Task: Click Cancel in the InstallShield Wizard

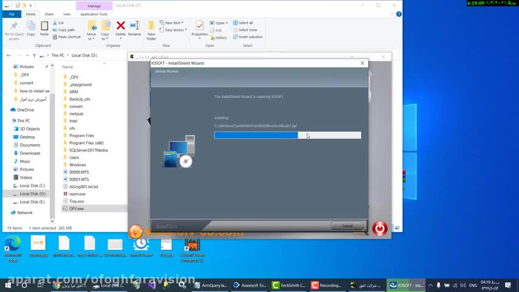Action: [347, 226]
